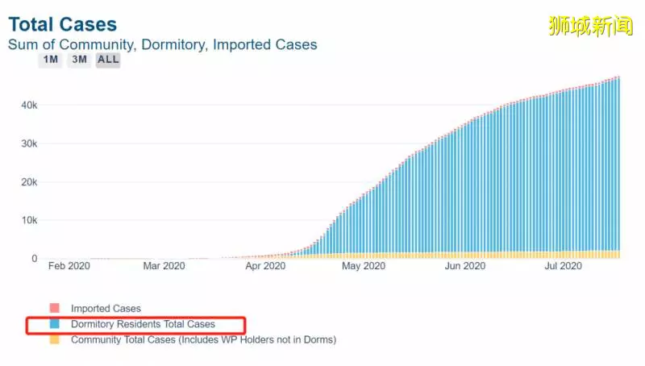The image size is (645, 366).
Task: Click the Jul 2020 axis label
Action: coord(563,266)
